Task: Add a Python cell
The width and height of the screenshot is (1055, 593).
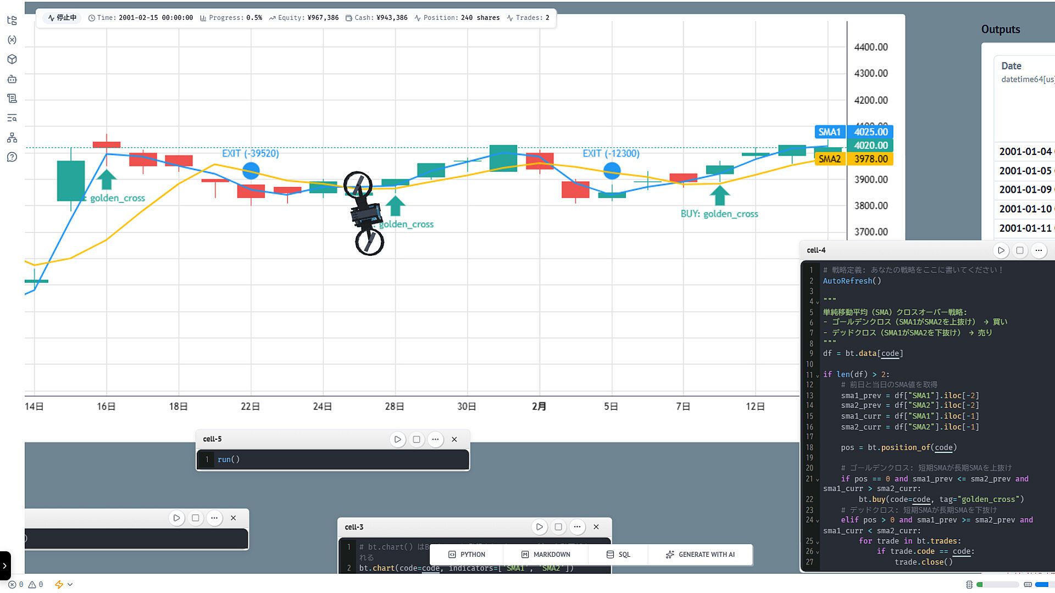Action: coord(467,555)
